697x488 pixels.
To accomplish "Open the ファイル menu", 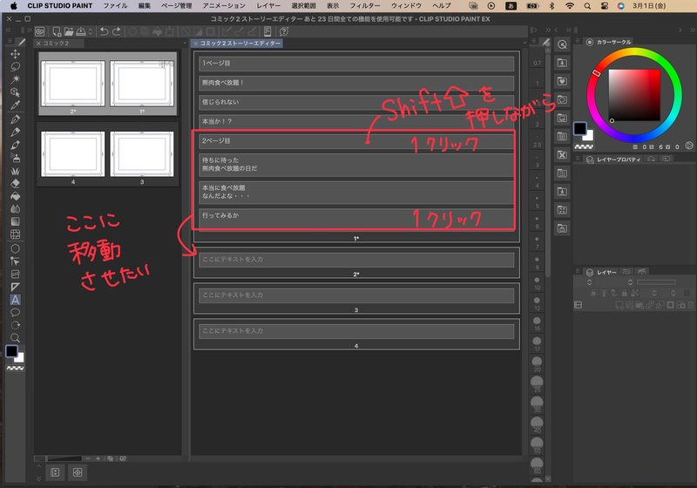I will [115, 6].
